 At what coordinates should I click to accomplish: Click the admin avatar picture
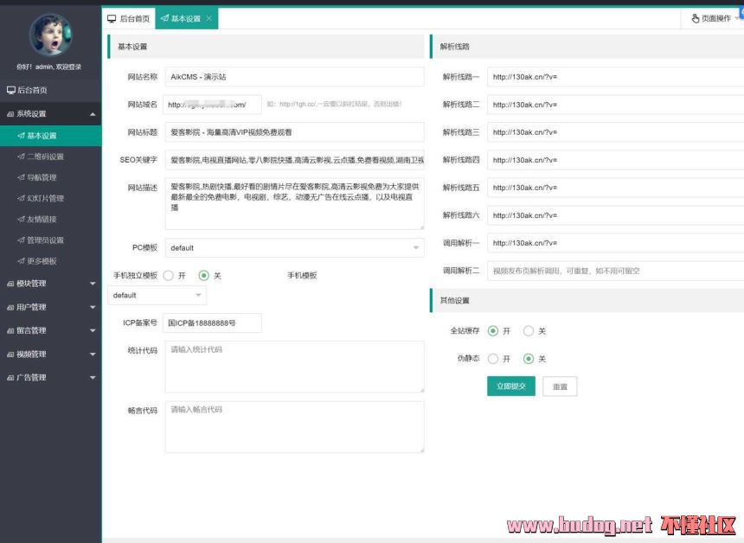pyautogui.click(x=50, y=34)
